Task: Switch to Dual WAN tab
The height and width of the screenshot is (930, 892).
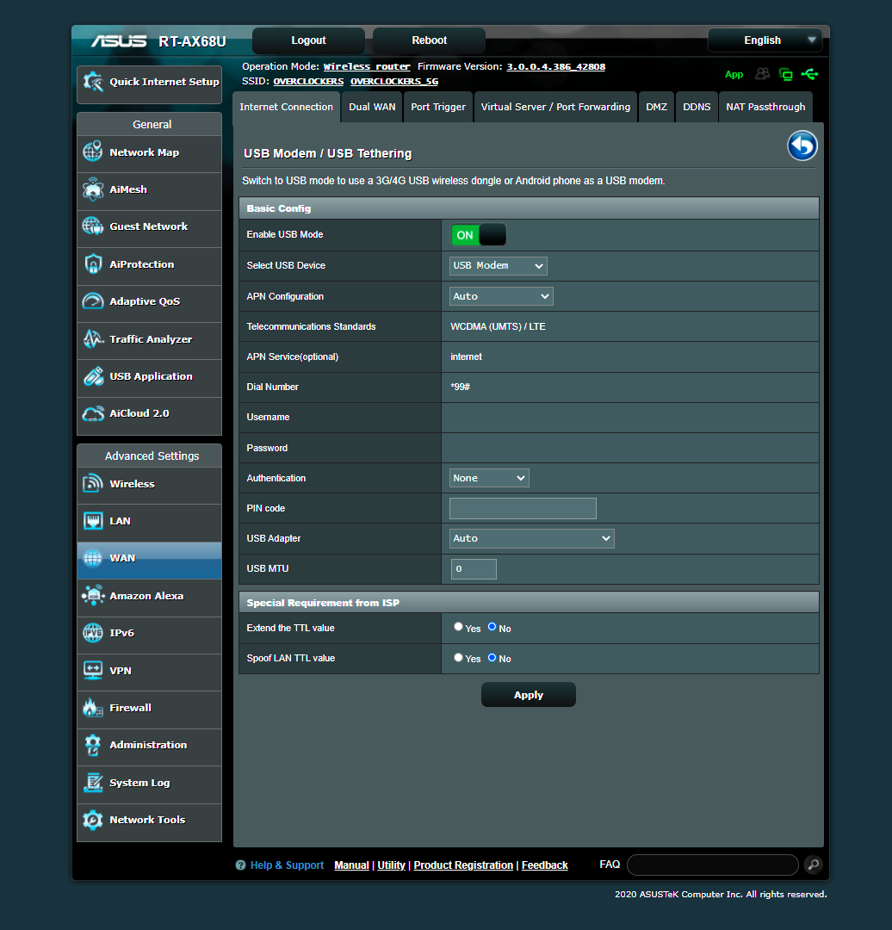Action: point(372,108)
